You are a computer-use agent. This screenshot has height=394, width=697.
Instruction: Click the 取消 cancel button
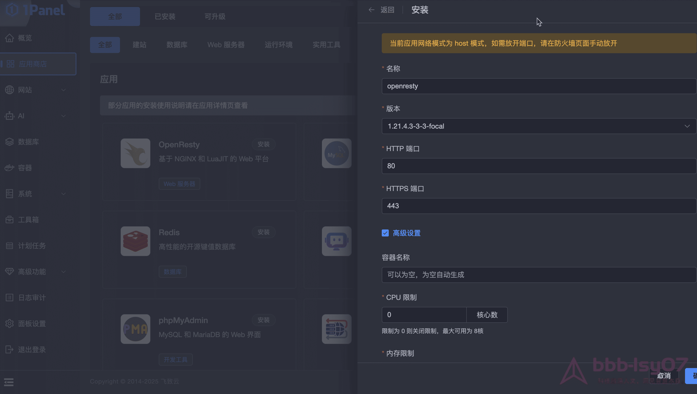[x=664, y=376]
